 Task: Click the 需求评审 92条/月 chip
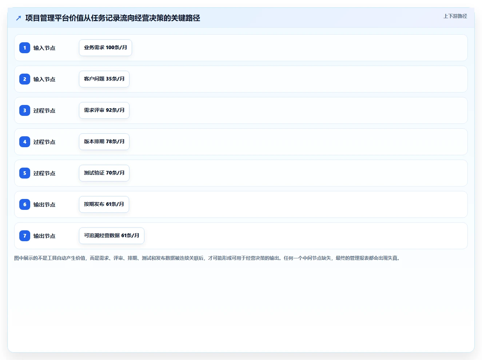tap(104, 110)
